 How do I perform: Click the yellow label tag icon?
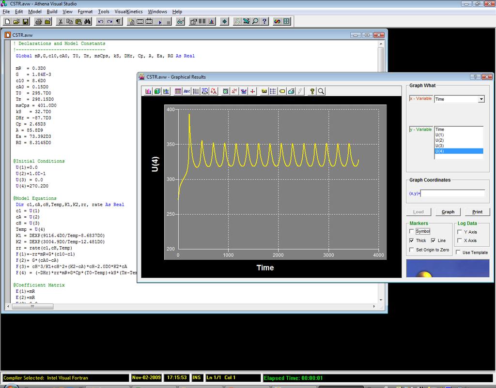point(282,91)
